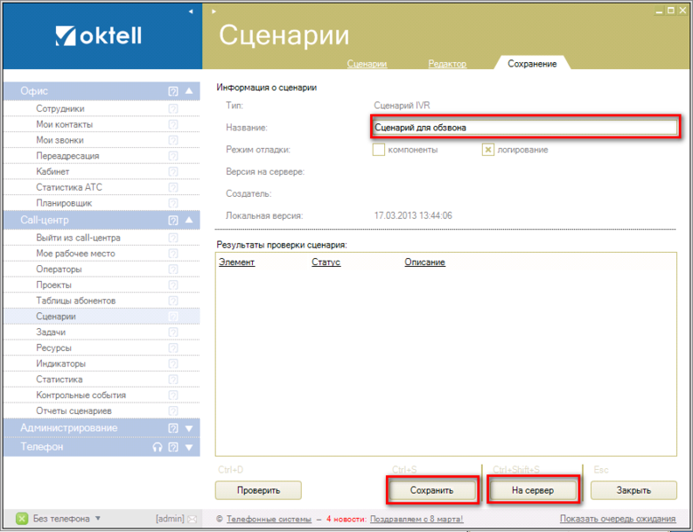Click the Закрыть button
This screenshot has height=532, width=693.
(x=634, y=490)
